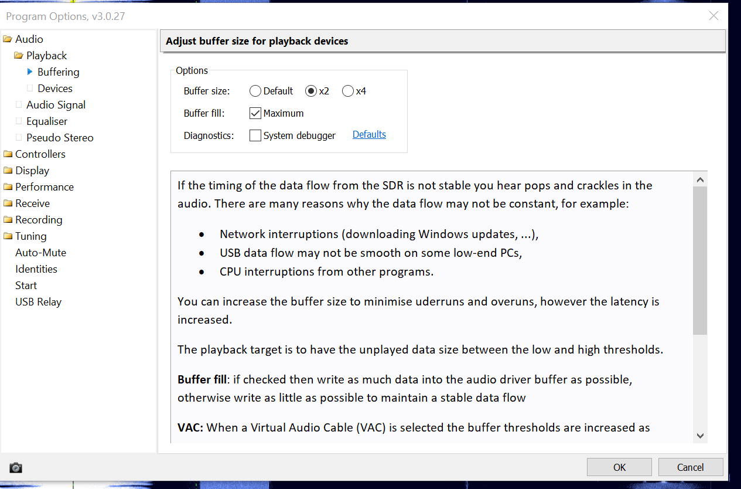Image resolution: width=741 pixels, height=489 pixels.
Task: Click the Playback folder icon
Action: coord(19,56)
